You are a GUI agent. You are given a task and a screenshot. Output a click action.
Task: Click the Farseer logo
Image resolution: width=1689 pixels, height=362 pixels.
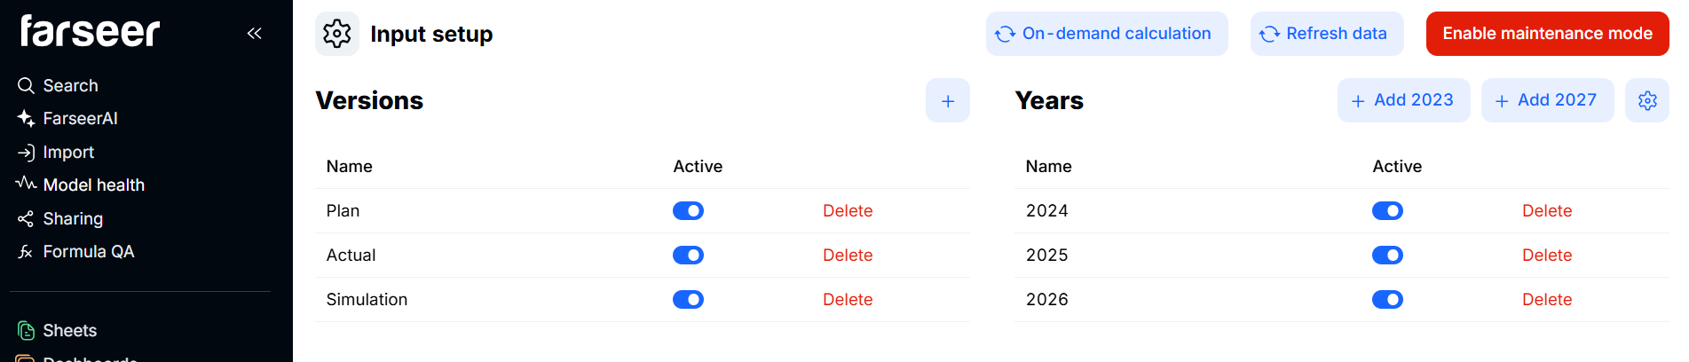tap(90, 32)
